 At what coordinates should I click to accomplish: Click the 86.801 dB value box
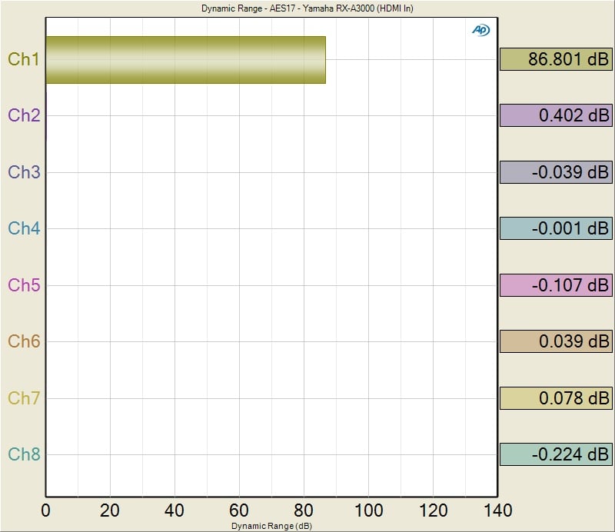click(556, 59)
